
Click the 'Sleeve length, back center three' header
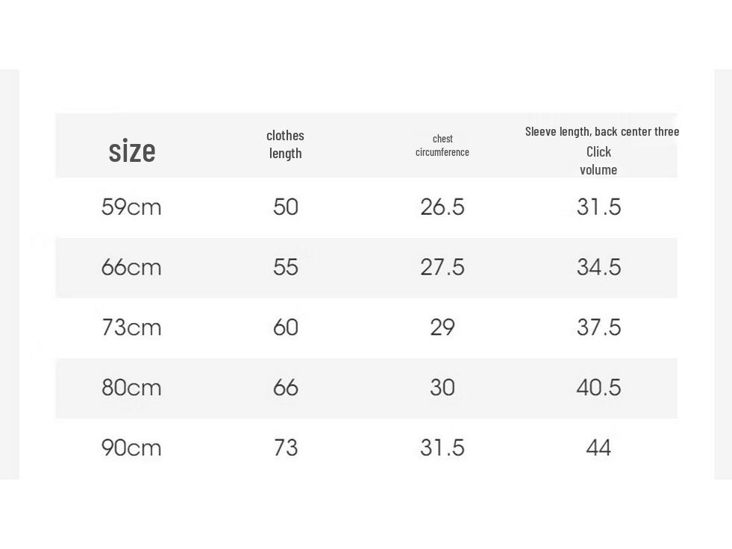(601, 131)
